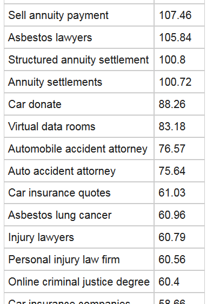Click the 100.72 value

[x=175, y=82]
